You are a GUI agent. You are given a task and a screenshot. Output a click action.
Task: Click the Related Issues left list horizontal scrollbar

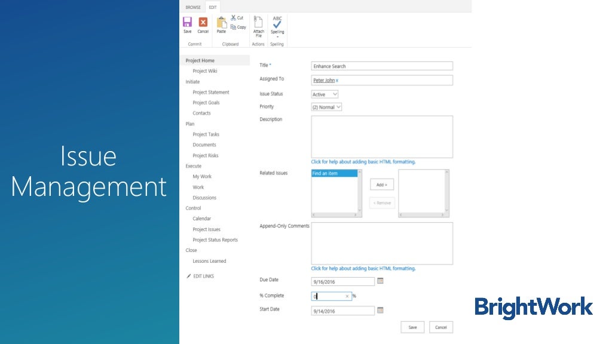[x=335, y=215]
